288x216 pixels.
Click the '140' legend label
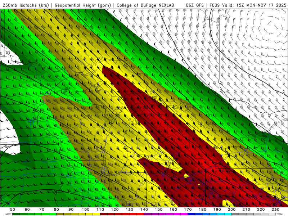point(144,210)
